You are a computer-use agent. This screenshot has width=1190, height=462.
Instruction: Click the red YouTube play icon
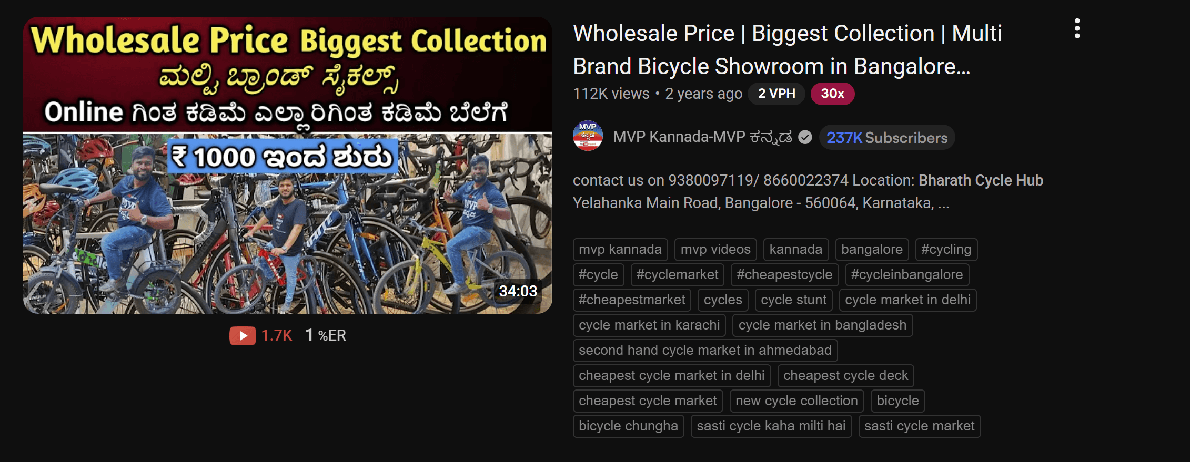[243, 335]
